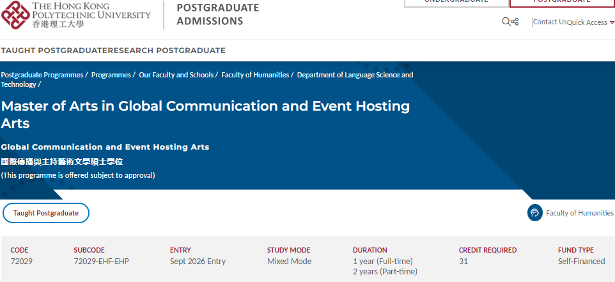Image resolution: width=615 pixels, height=282 pixels.
Task: Click the Faculty of Humanities label link
Action: (x=579, y=213)
